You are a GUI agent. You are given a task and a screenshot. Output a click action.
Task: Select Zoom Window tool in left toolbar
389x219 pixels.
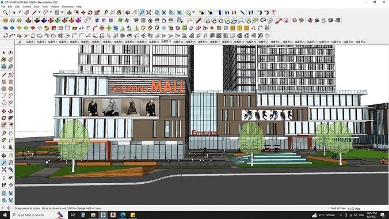[x=11, y=163]
